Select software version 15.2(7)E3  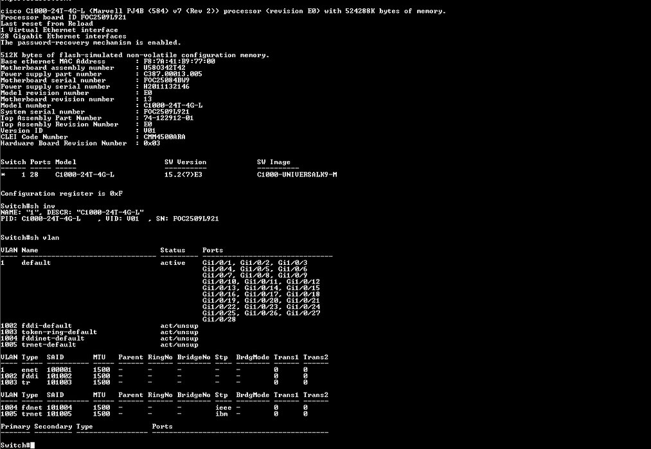pos(183,175)
